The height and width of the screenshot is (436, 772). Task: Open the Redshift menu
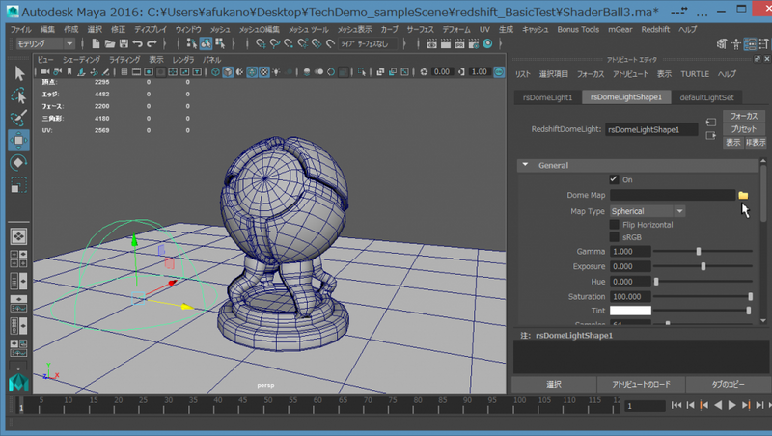click(x=655, y=30)
